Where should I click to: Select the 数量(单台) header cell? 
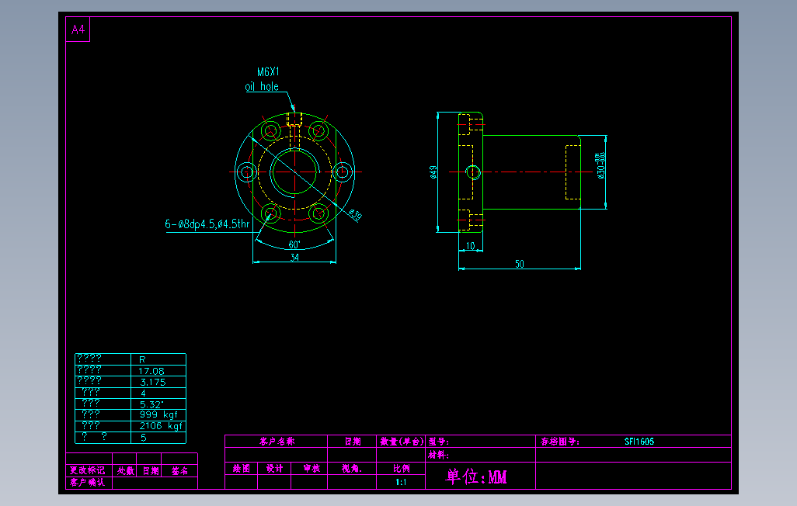(402, 441)
